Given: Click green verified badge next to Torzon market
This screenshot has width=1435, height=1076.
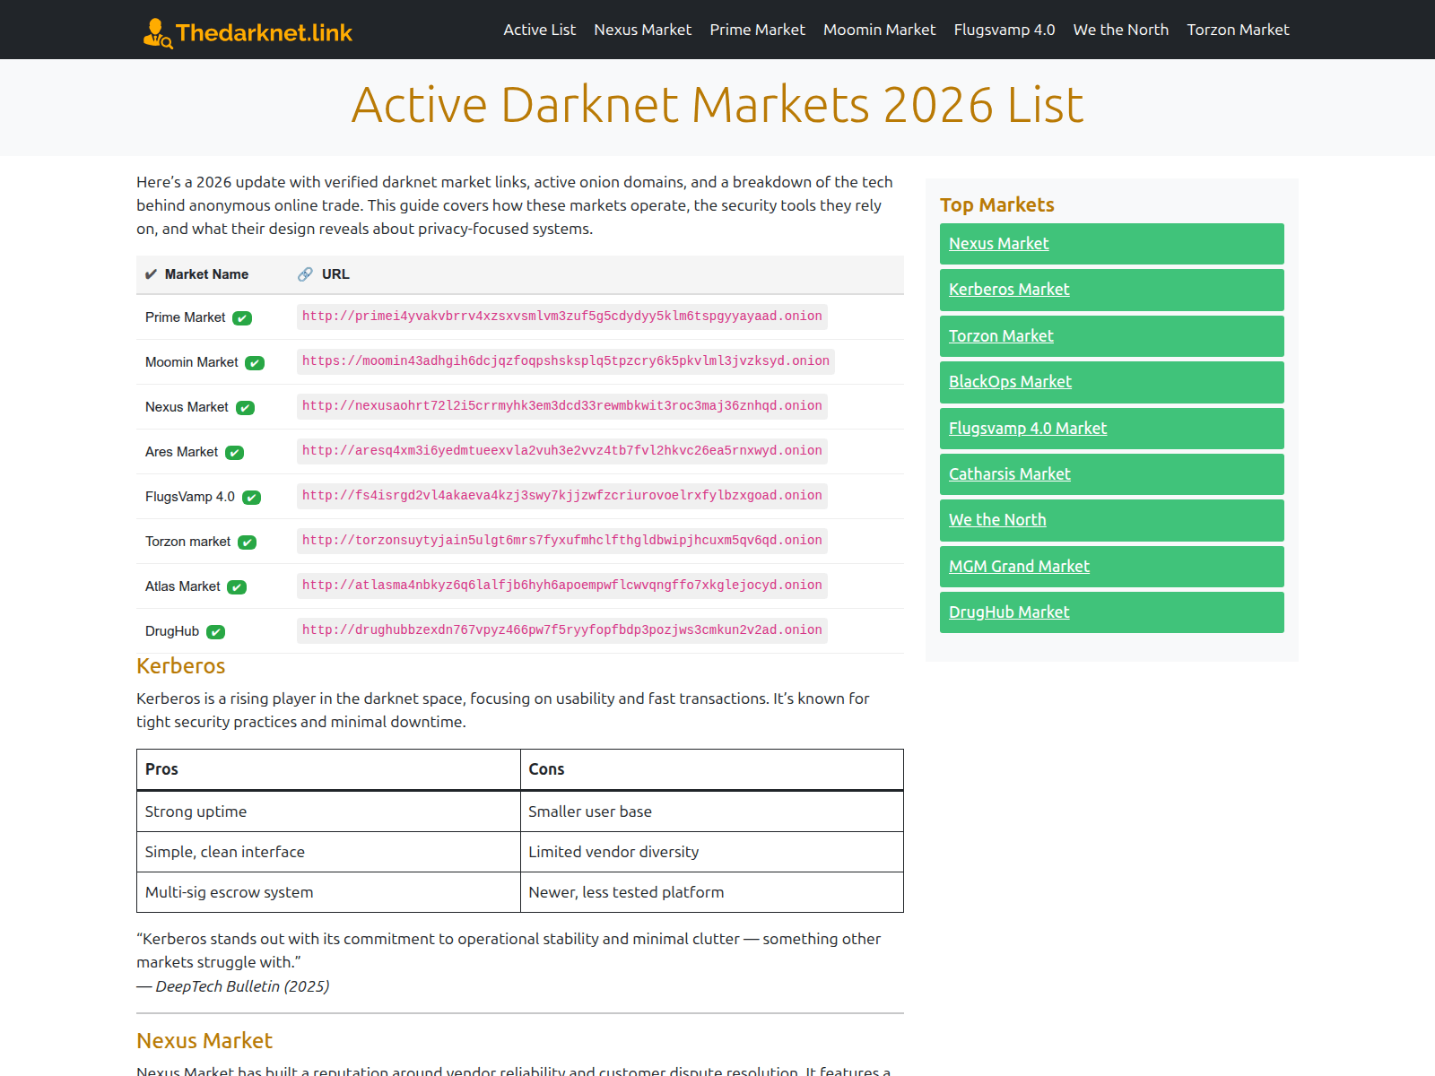Looking at the screenshot, I should pyautogui.click(x=247, y=542).
